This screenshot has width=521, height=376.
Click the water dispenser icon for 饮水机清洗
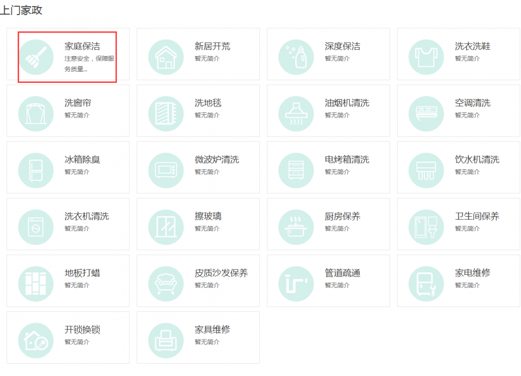coord(426,170)
